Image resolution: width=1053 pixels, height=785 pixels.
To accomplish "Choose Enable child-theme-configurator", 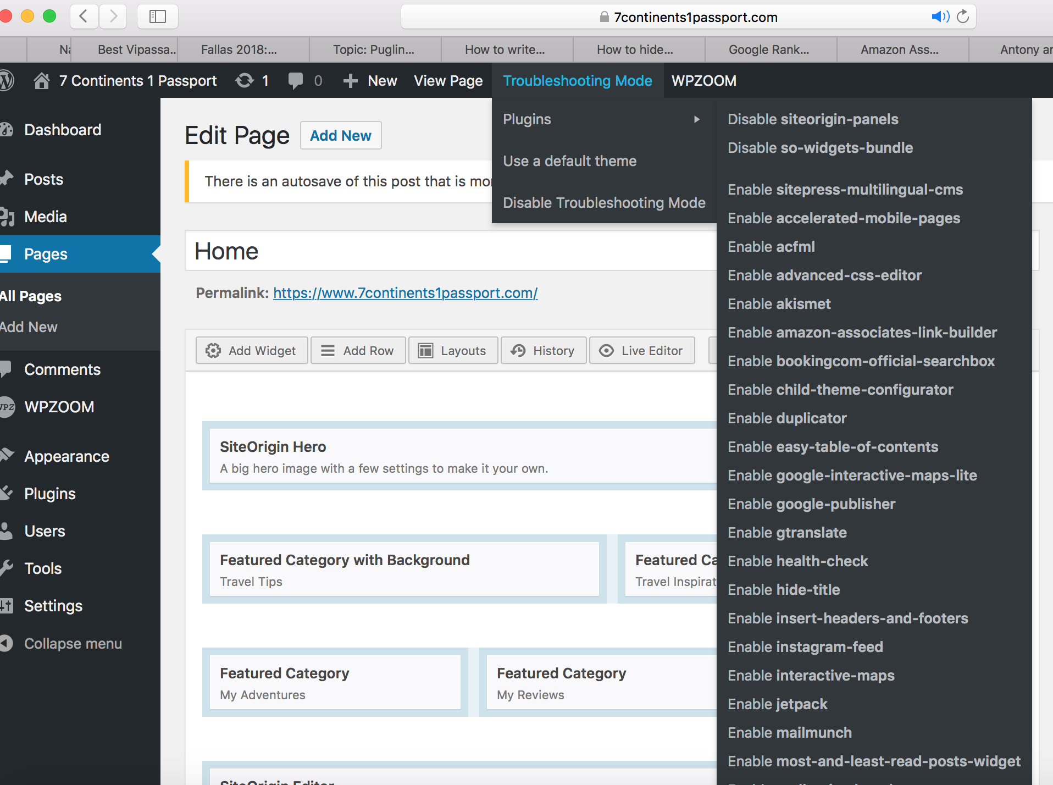I will coord(840,390).
